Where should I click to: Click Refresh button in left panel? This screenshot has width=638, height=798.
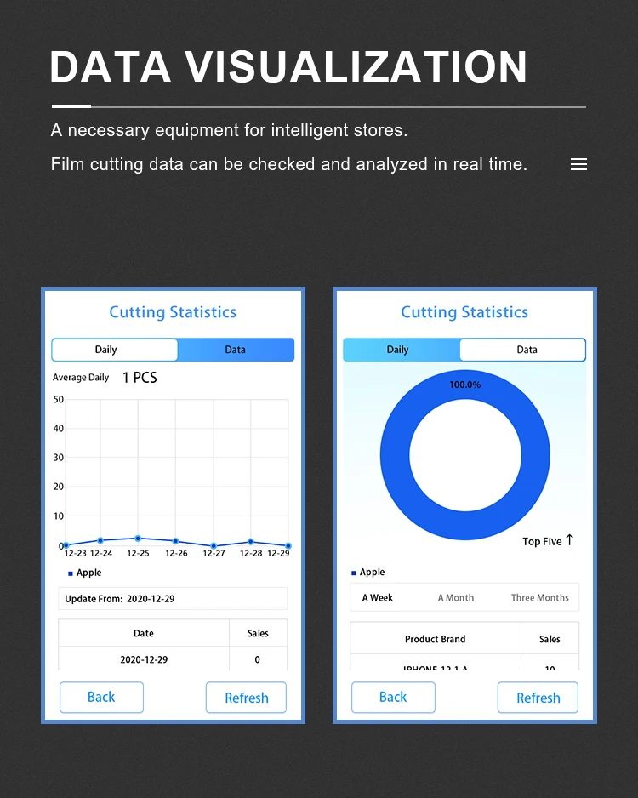point(246,698)
